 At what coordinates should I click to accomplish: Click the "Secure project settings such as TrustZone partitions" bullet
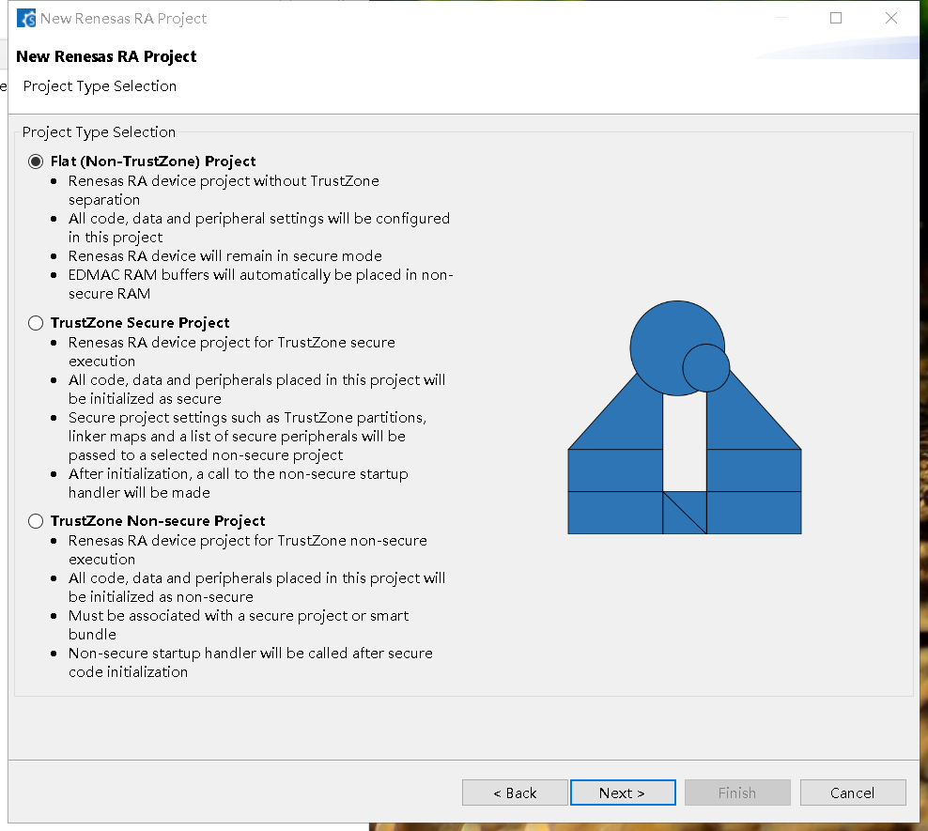click(247, 437)
